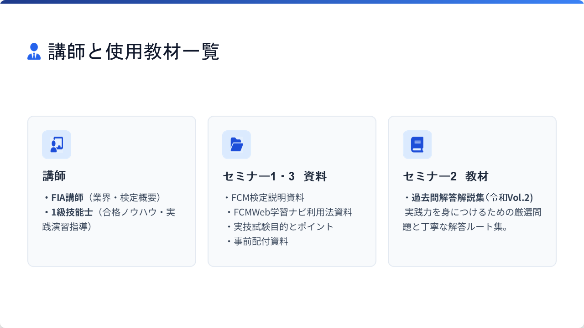Click the 講師 card heading
This screenshot has width=584, height=328.
[x=54, y=176]
